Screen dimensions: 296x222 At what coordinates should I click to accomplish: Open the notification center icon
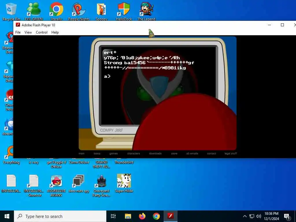pos(287,216)
